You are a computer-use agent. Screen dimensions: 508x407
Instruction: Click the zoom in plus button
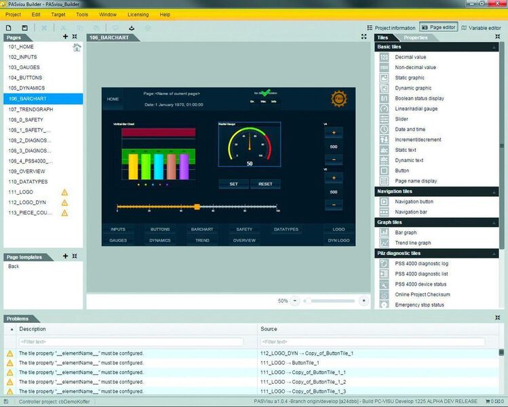[364, 301]
